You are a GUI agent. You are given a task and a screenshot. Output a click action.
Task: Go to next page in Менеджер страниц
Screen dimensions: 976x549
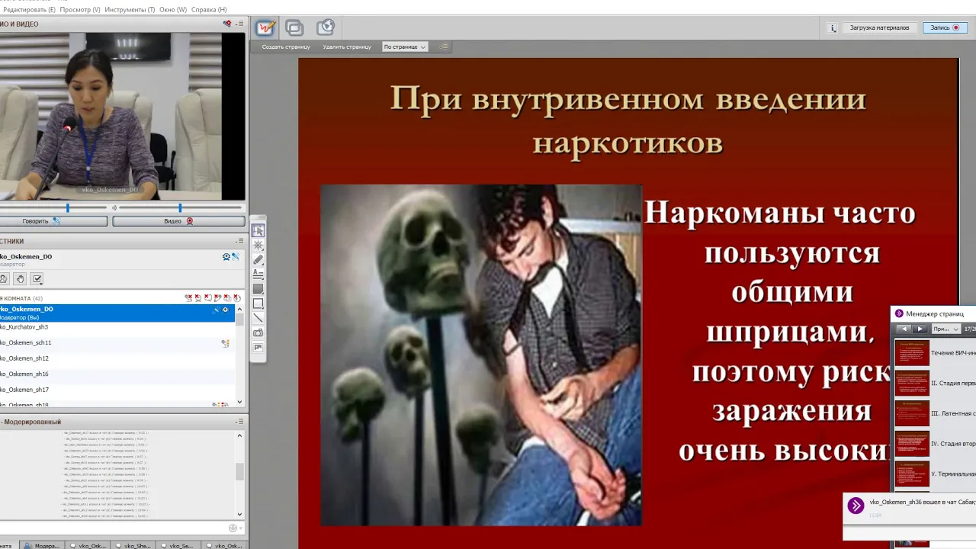pyautogui.click(x=920, y=329)
